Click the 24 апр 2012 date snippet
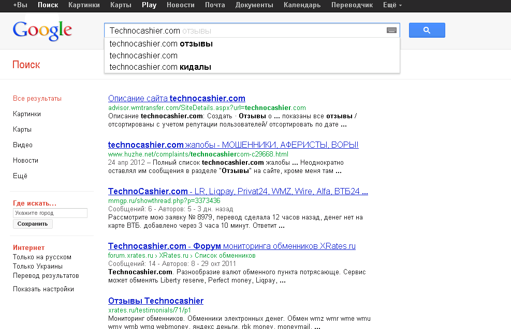This screenshot has width=511, height=329. click(x=126, y=163)
